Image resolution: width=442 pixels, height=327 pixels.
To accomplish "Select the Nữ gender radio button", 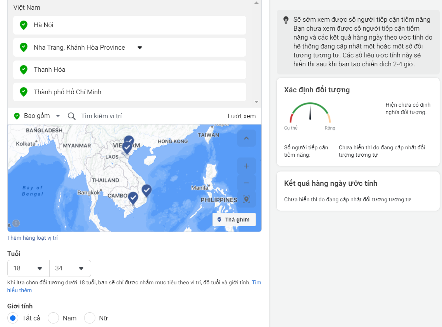I will [x=90, y=318].
